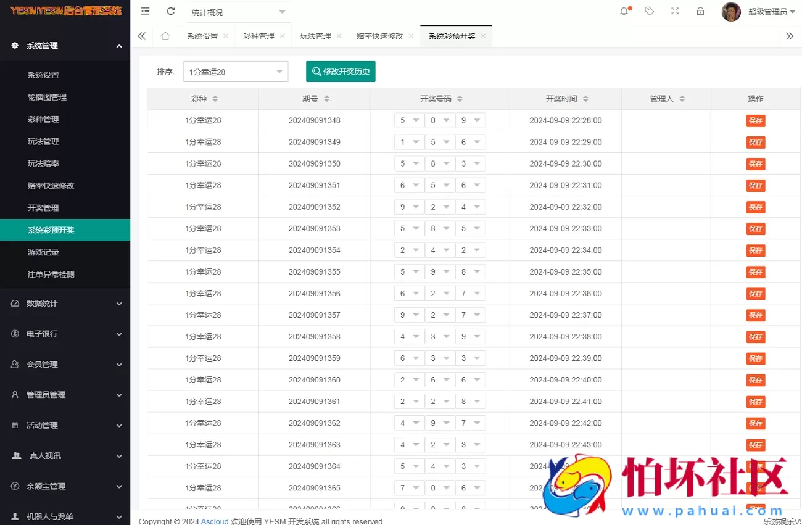
Task: Click the tag icon in the top bar
Action: coord(649,10)
